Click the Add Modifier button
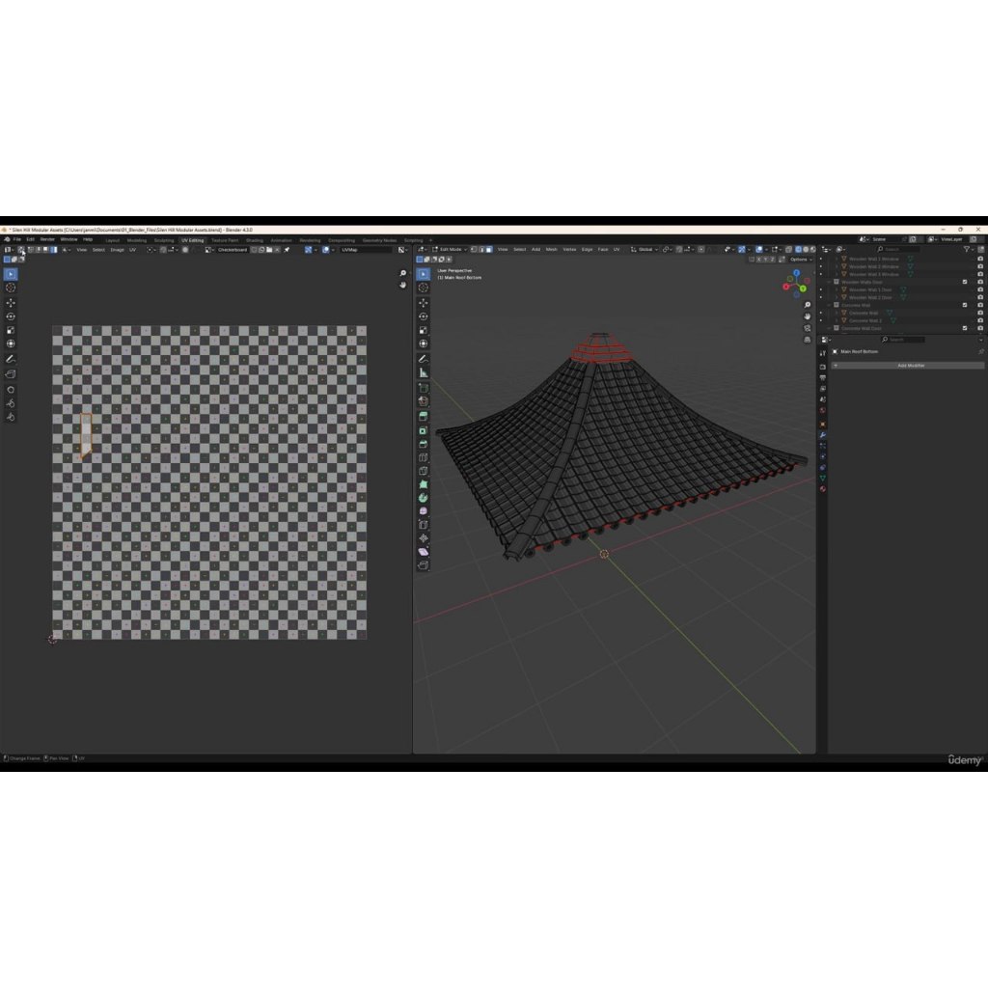This screenshot has height=988, width=988. [907, 366]
